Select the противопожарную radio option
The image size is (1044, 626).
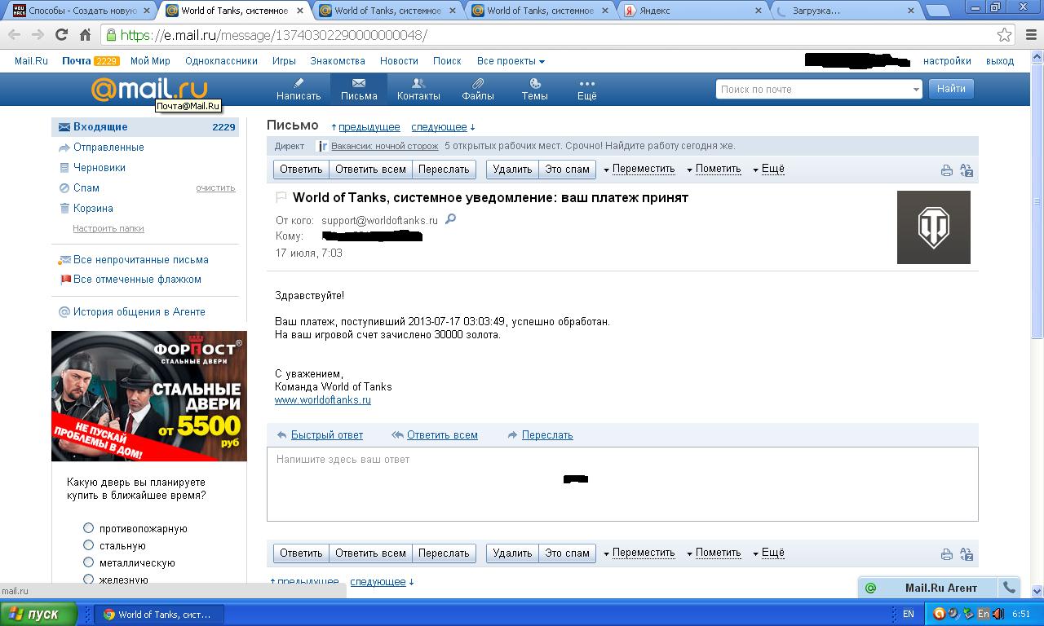(88, 528)
